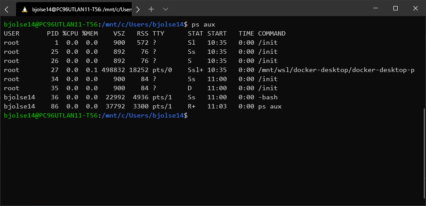
Task: Select the bjolse14@PC96UTLAN11-T56 terminal tab
Action: point(74,9)
